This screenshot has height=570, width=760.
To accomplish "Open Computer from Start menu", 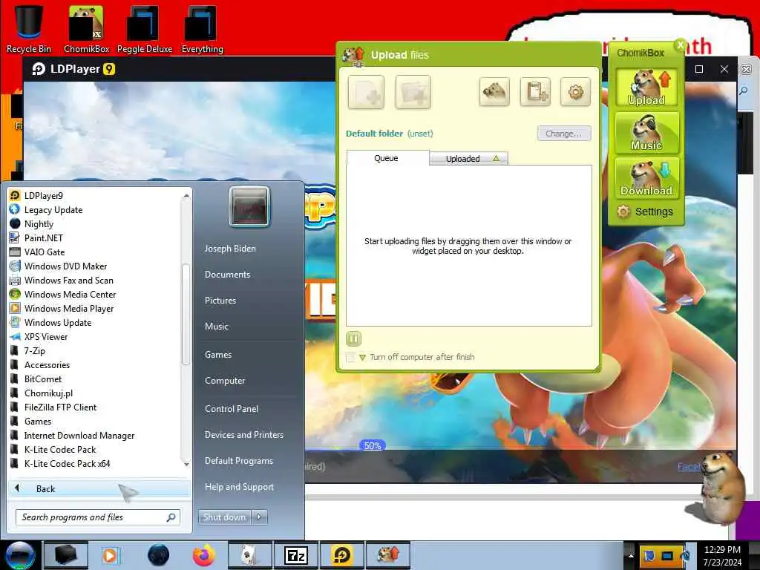I will click(225, 381).
